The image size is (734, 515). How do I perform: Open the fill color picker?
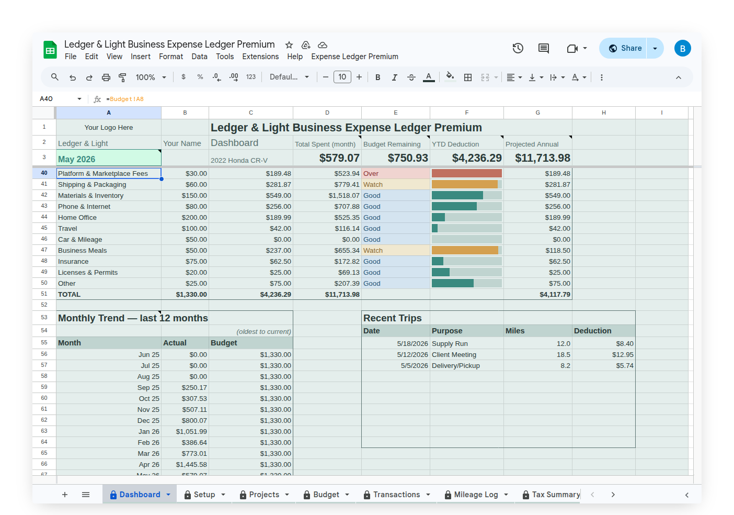coord(450,77)
